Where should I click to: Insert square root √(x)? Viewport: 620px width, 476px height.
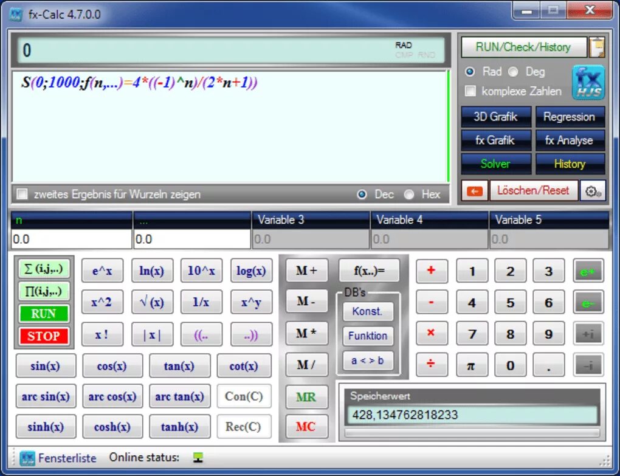click(x=152, y=302)
